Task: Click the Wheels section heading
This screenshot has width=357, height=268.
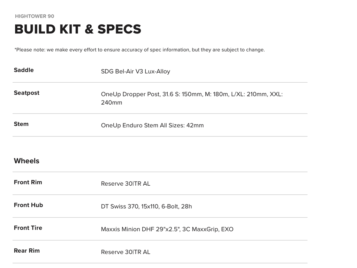Action: tap(26, 161)
